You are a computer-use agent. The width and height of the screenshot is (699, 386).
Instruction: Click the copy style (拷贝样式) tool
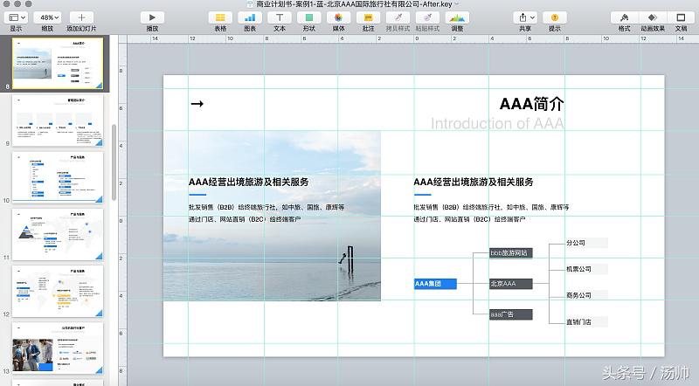coord(398,17)
